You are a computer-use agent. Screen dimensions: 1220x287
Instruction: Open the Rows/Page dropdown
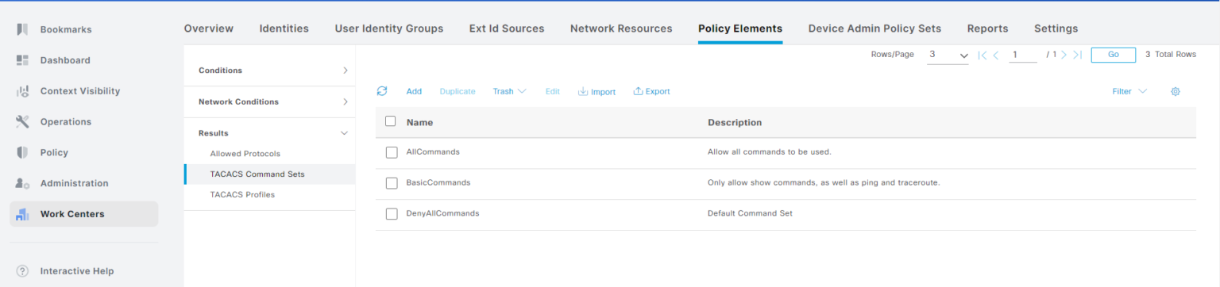(x=948, y=55)
